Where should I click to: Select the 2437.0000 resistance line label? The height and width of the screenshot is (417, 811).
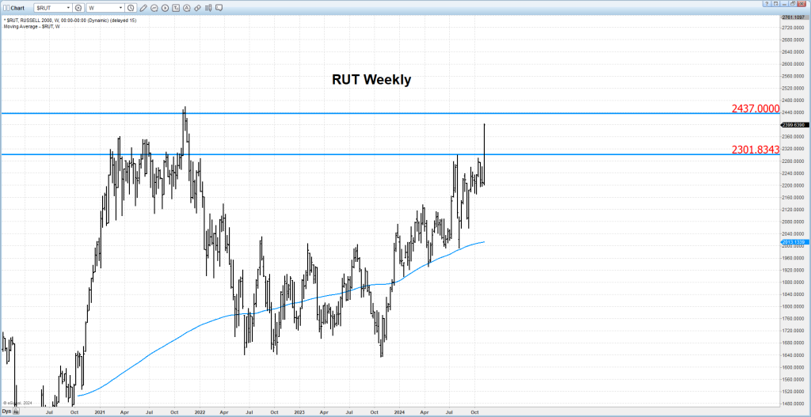click(x=755, y=108)
